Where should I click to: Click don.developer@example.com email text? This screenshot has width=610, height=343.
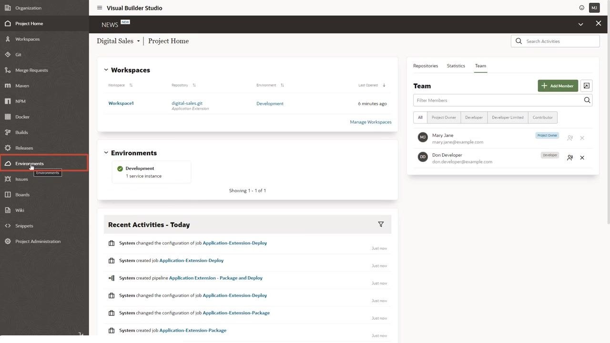click(462, 162)
